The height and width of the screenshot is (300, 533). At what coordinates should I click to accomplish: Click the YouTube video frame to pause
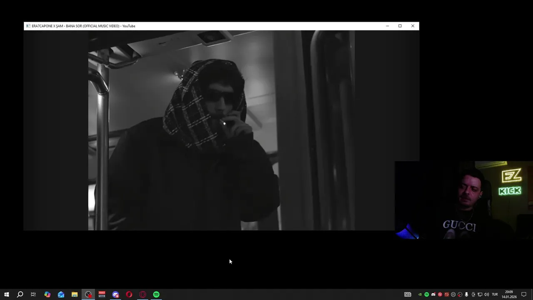click(x=221, y=130)
